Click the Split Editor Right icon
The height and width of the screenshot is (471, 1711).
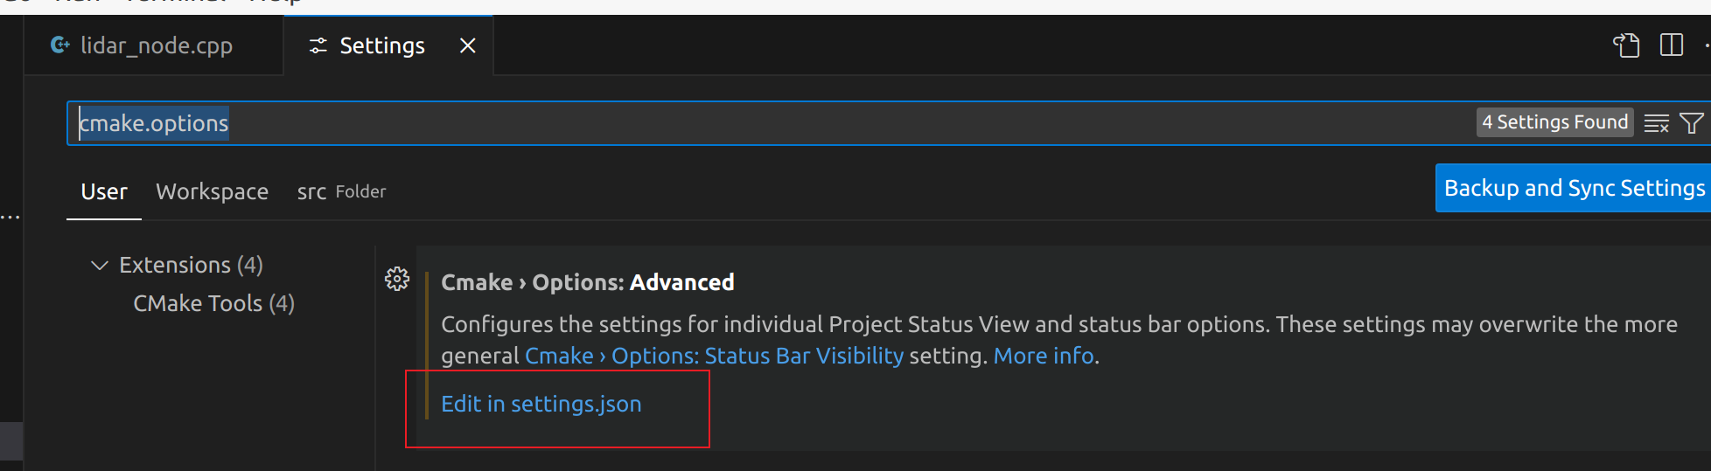click(1671, 45)
